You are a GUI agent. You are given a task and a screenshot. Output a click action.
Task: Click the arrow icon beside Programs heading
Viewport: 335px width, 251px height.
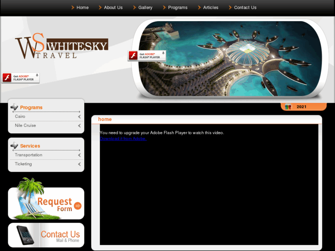click(14, 107)
